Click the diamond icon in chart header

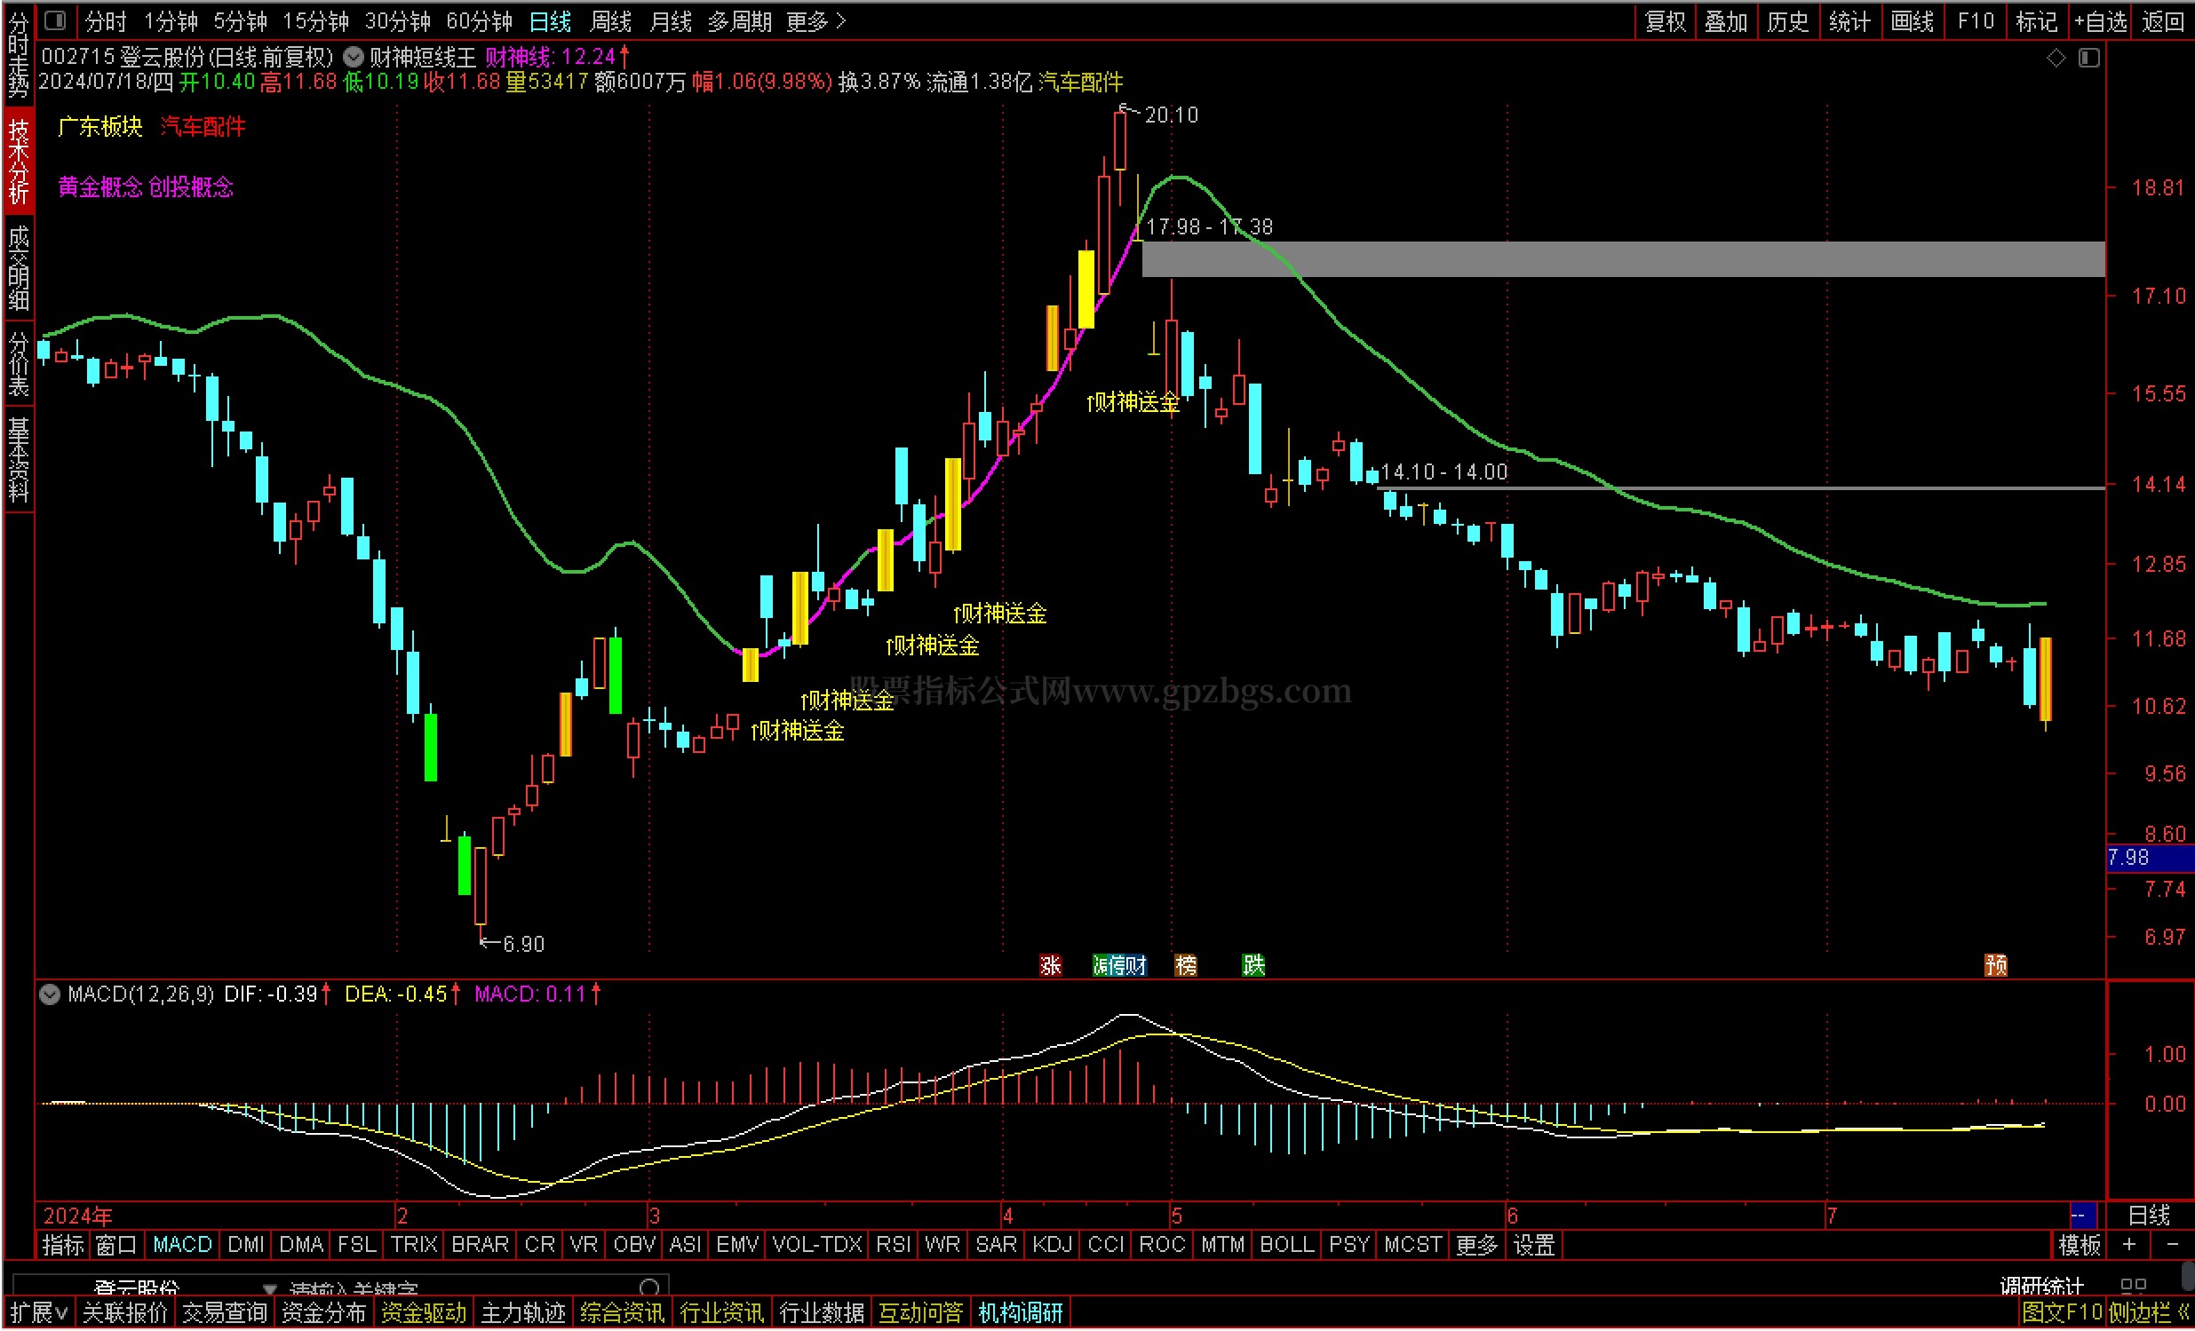click(x=2056, y=58)
